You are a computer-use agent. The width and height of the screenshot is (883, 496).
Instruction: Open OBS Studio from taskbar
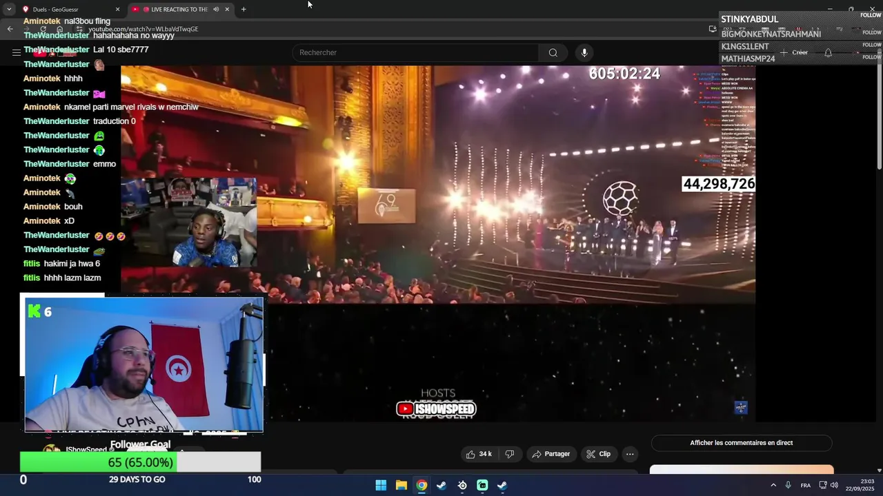coord(462,485)
